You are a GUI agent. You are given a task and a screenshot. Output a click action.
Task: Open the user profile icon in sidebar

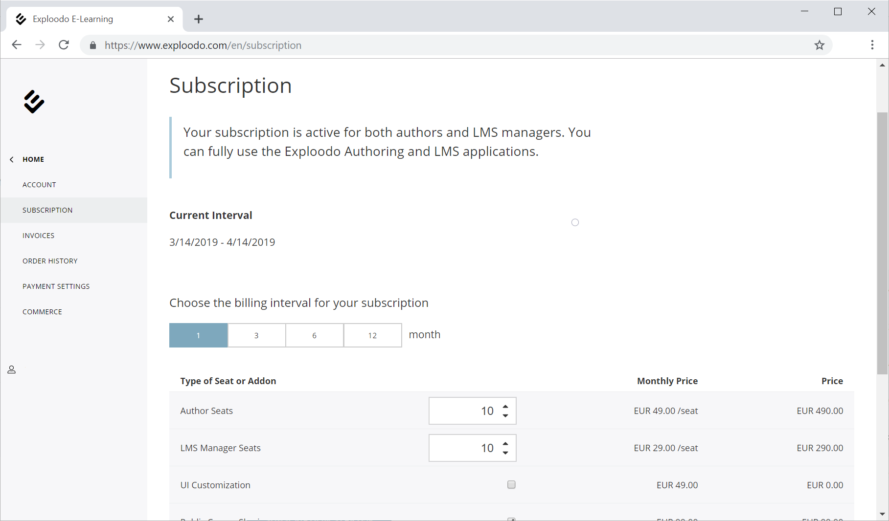(x=12, y=370)
